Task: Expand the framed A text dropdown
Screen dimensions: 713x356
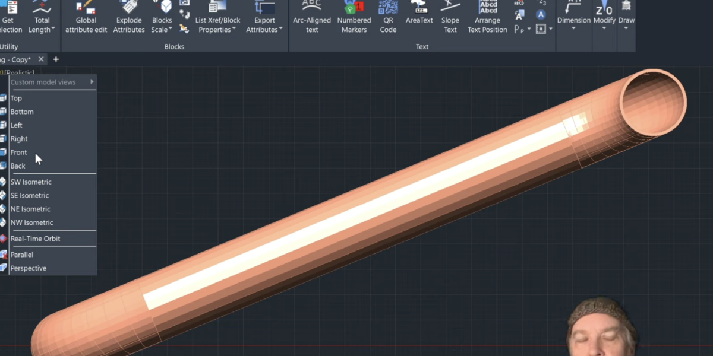Action: [551, 29]
